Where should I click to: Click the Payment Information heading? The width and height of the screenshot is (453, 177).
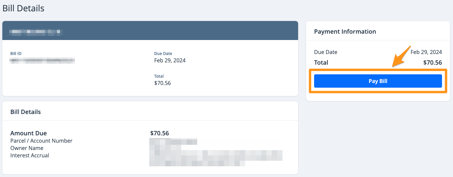point(345,32)
